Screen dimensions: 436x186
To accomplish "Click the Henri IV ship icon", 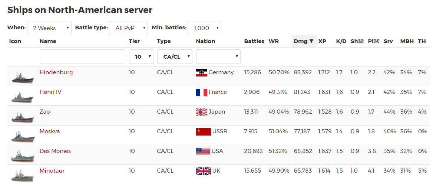I will tap(23, 97).
